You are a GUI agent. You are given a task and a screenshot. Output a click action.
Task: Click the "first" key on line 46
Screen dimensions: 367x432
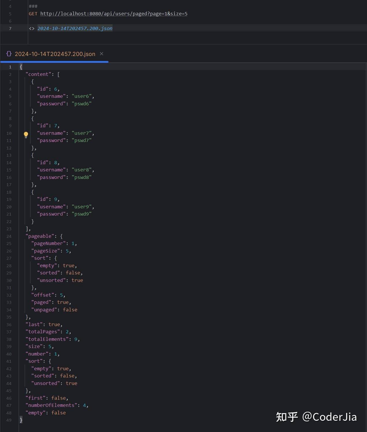[x=35, y=398]
